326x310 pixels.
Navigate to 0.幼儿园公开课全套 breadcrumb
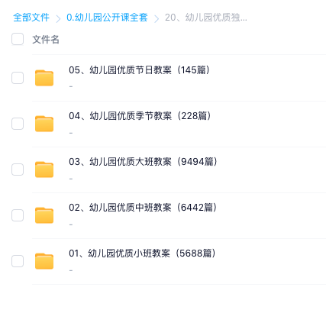tap(107, 18)
